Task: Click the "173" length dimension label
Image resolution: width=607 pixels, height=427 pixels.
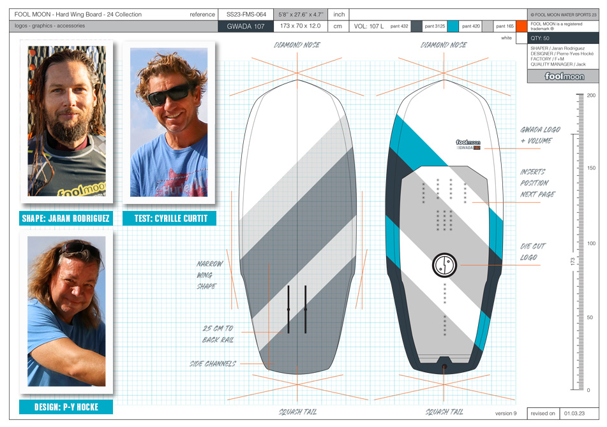Action: pos(573,261)
